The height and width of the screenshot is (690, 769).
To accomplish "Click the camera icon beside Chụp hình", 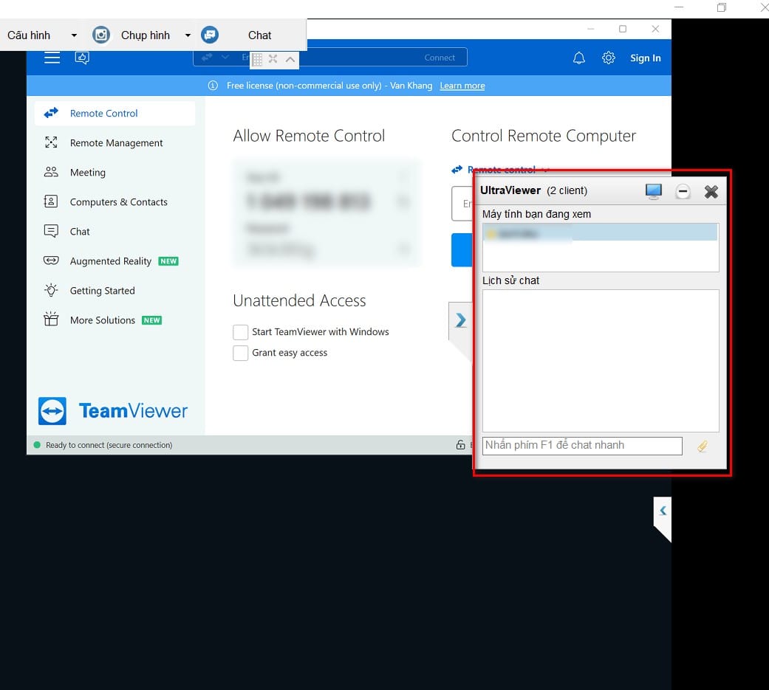I will 101,35.
